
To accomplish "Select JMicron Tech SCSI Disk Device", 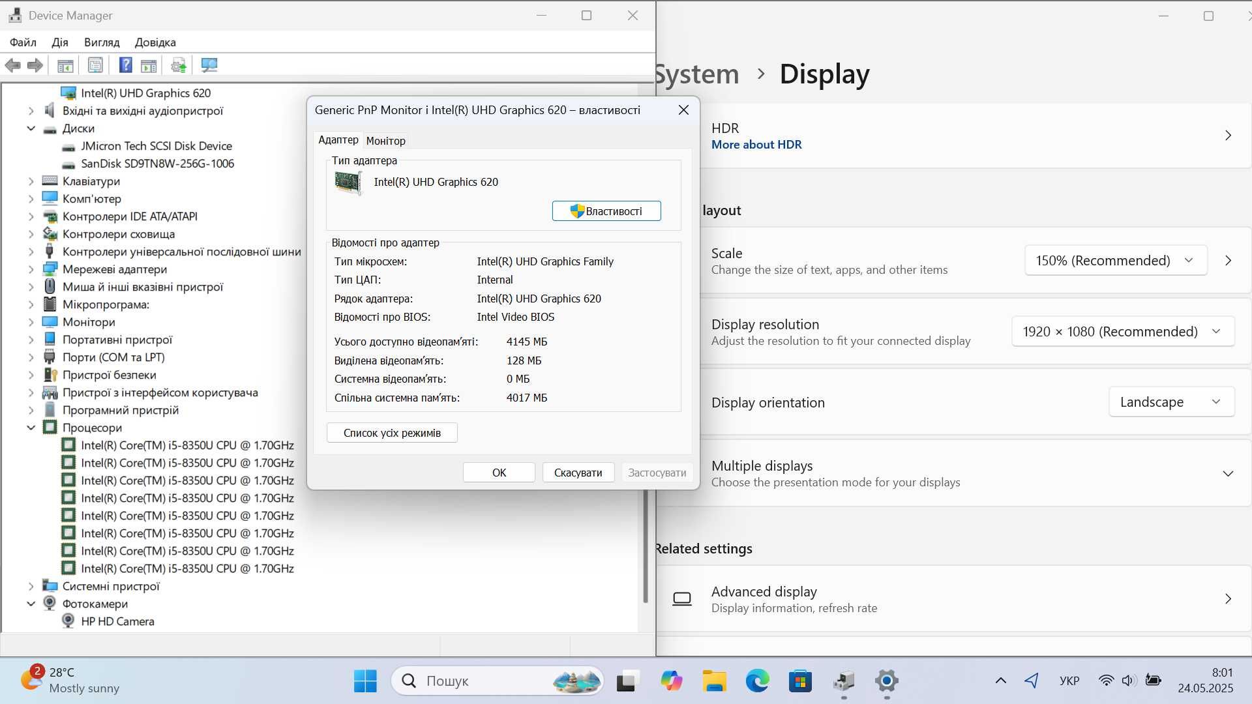I will (156, 146).
